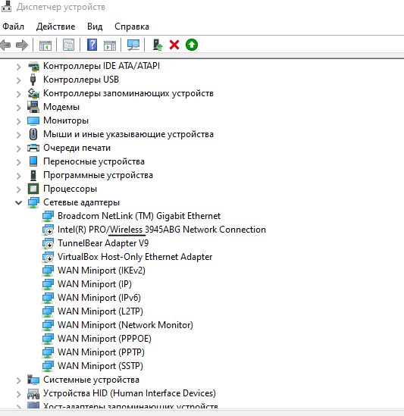Click green circle enable device icon
Screen dimensions: 404x416
coord(192,45)
